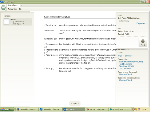Click the 'Status: Ready' printer status text

tap(124, 21)
